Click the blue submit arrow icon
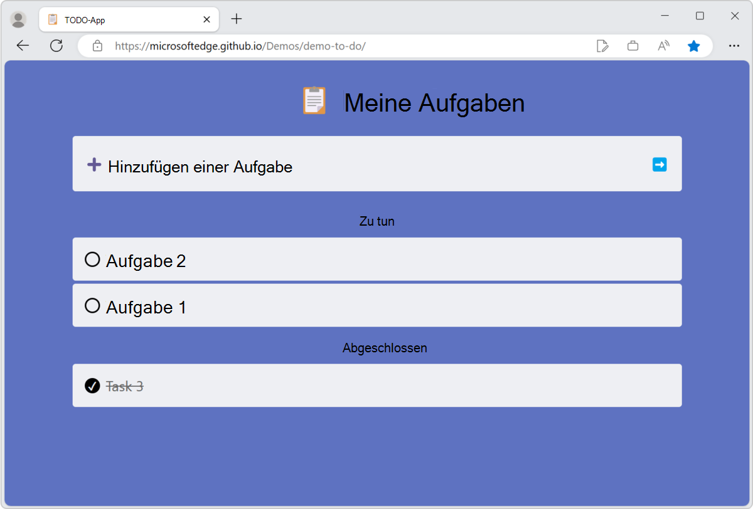This screenshot has width=753, height=509. click(660, 164)
